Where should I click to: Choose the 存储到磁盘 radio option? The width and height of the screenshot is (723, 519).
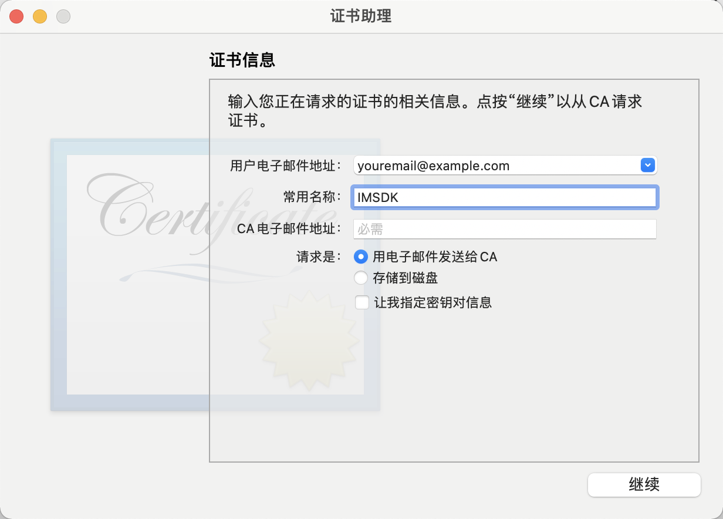coord(361,278)
